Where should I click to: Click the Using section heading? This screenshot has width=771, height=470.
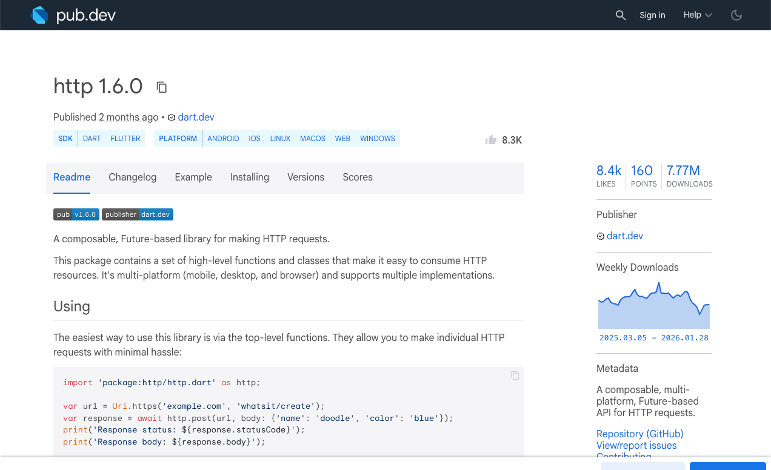(x=72, y=306)
